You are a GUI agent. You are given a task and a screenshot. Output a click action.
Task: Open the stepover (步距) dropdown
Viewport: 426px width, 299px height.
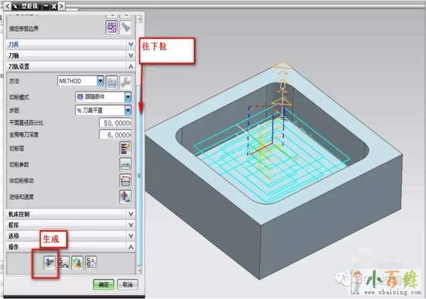point(128,110)
